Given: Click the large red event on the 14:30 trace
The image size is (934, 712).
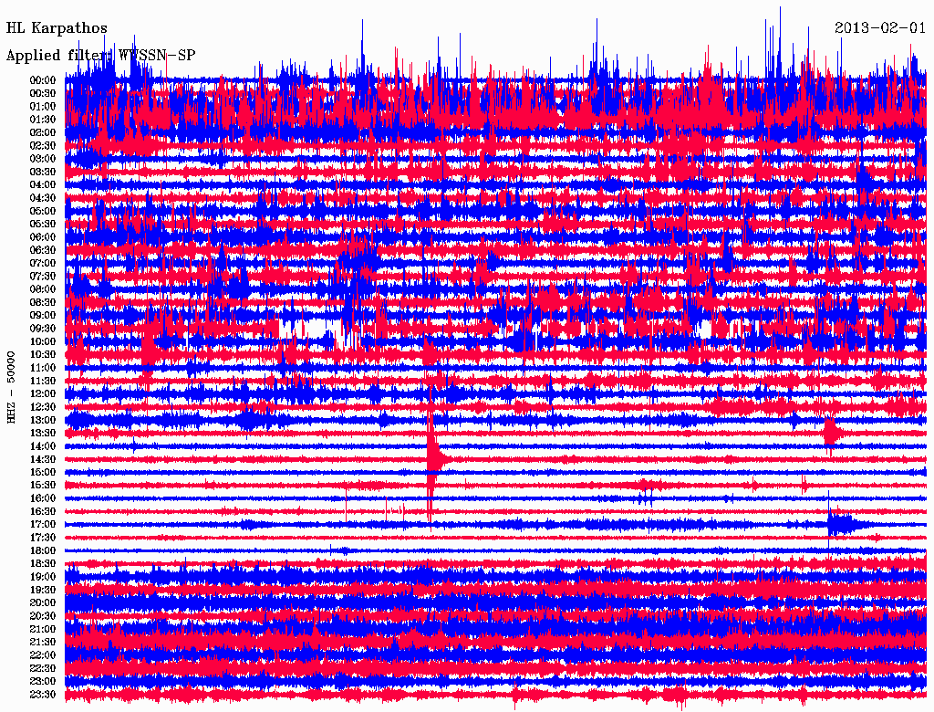Looking at the screenshot, I should [434, 456].
